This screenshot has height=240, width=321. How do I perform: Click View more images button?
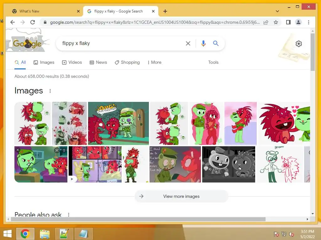click(181, 196)
